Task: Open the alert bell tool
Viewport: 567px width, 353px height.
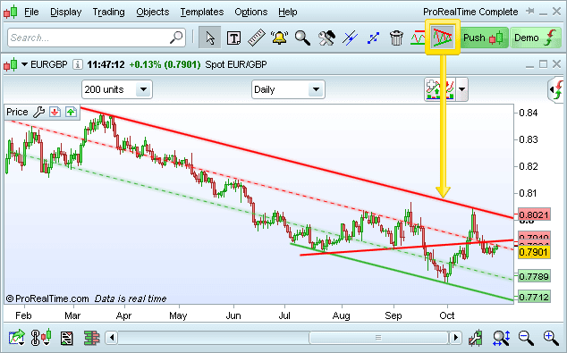Action: [280, 38]
